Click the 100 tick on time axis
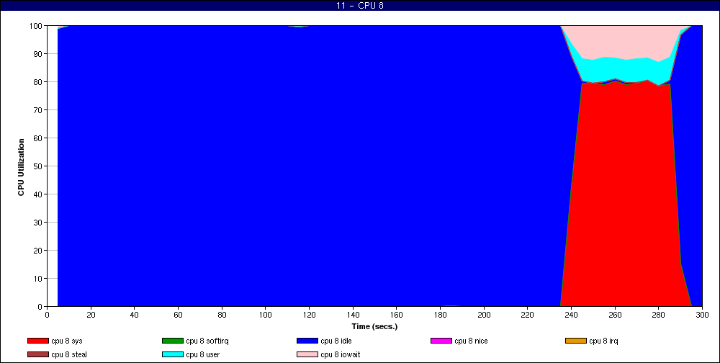Image resolution: width=720 pixels, height=363 pixels. pos(266,315)
